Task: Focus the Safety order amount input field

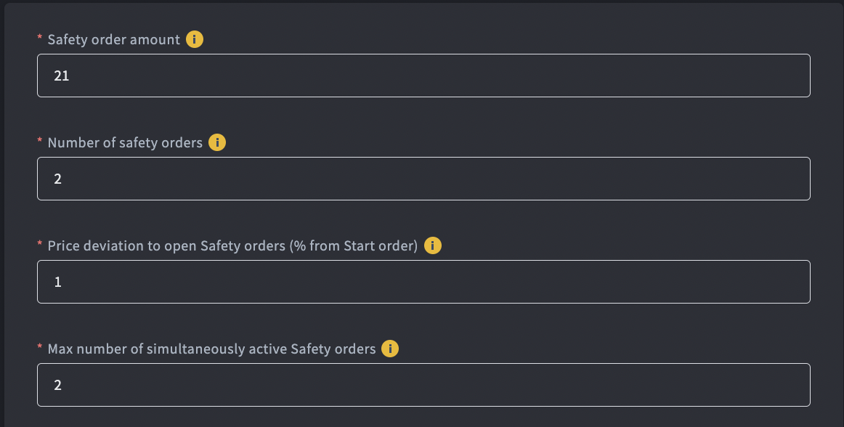Action: point(423,76)
